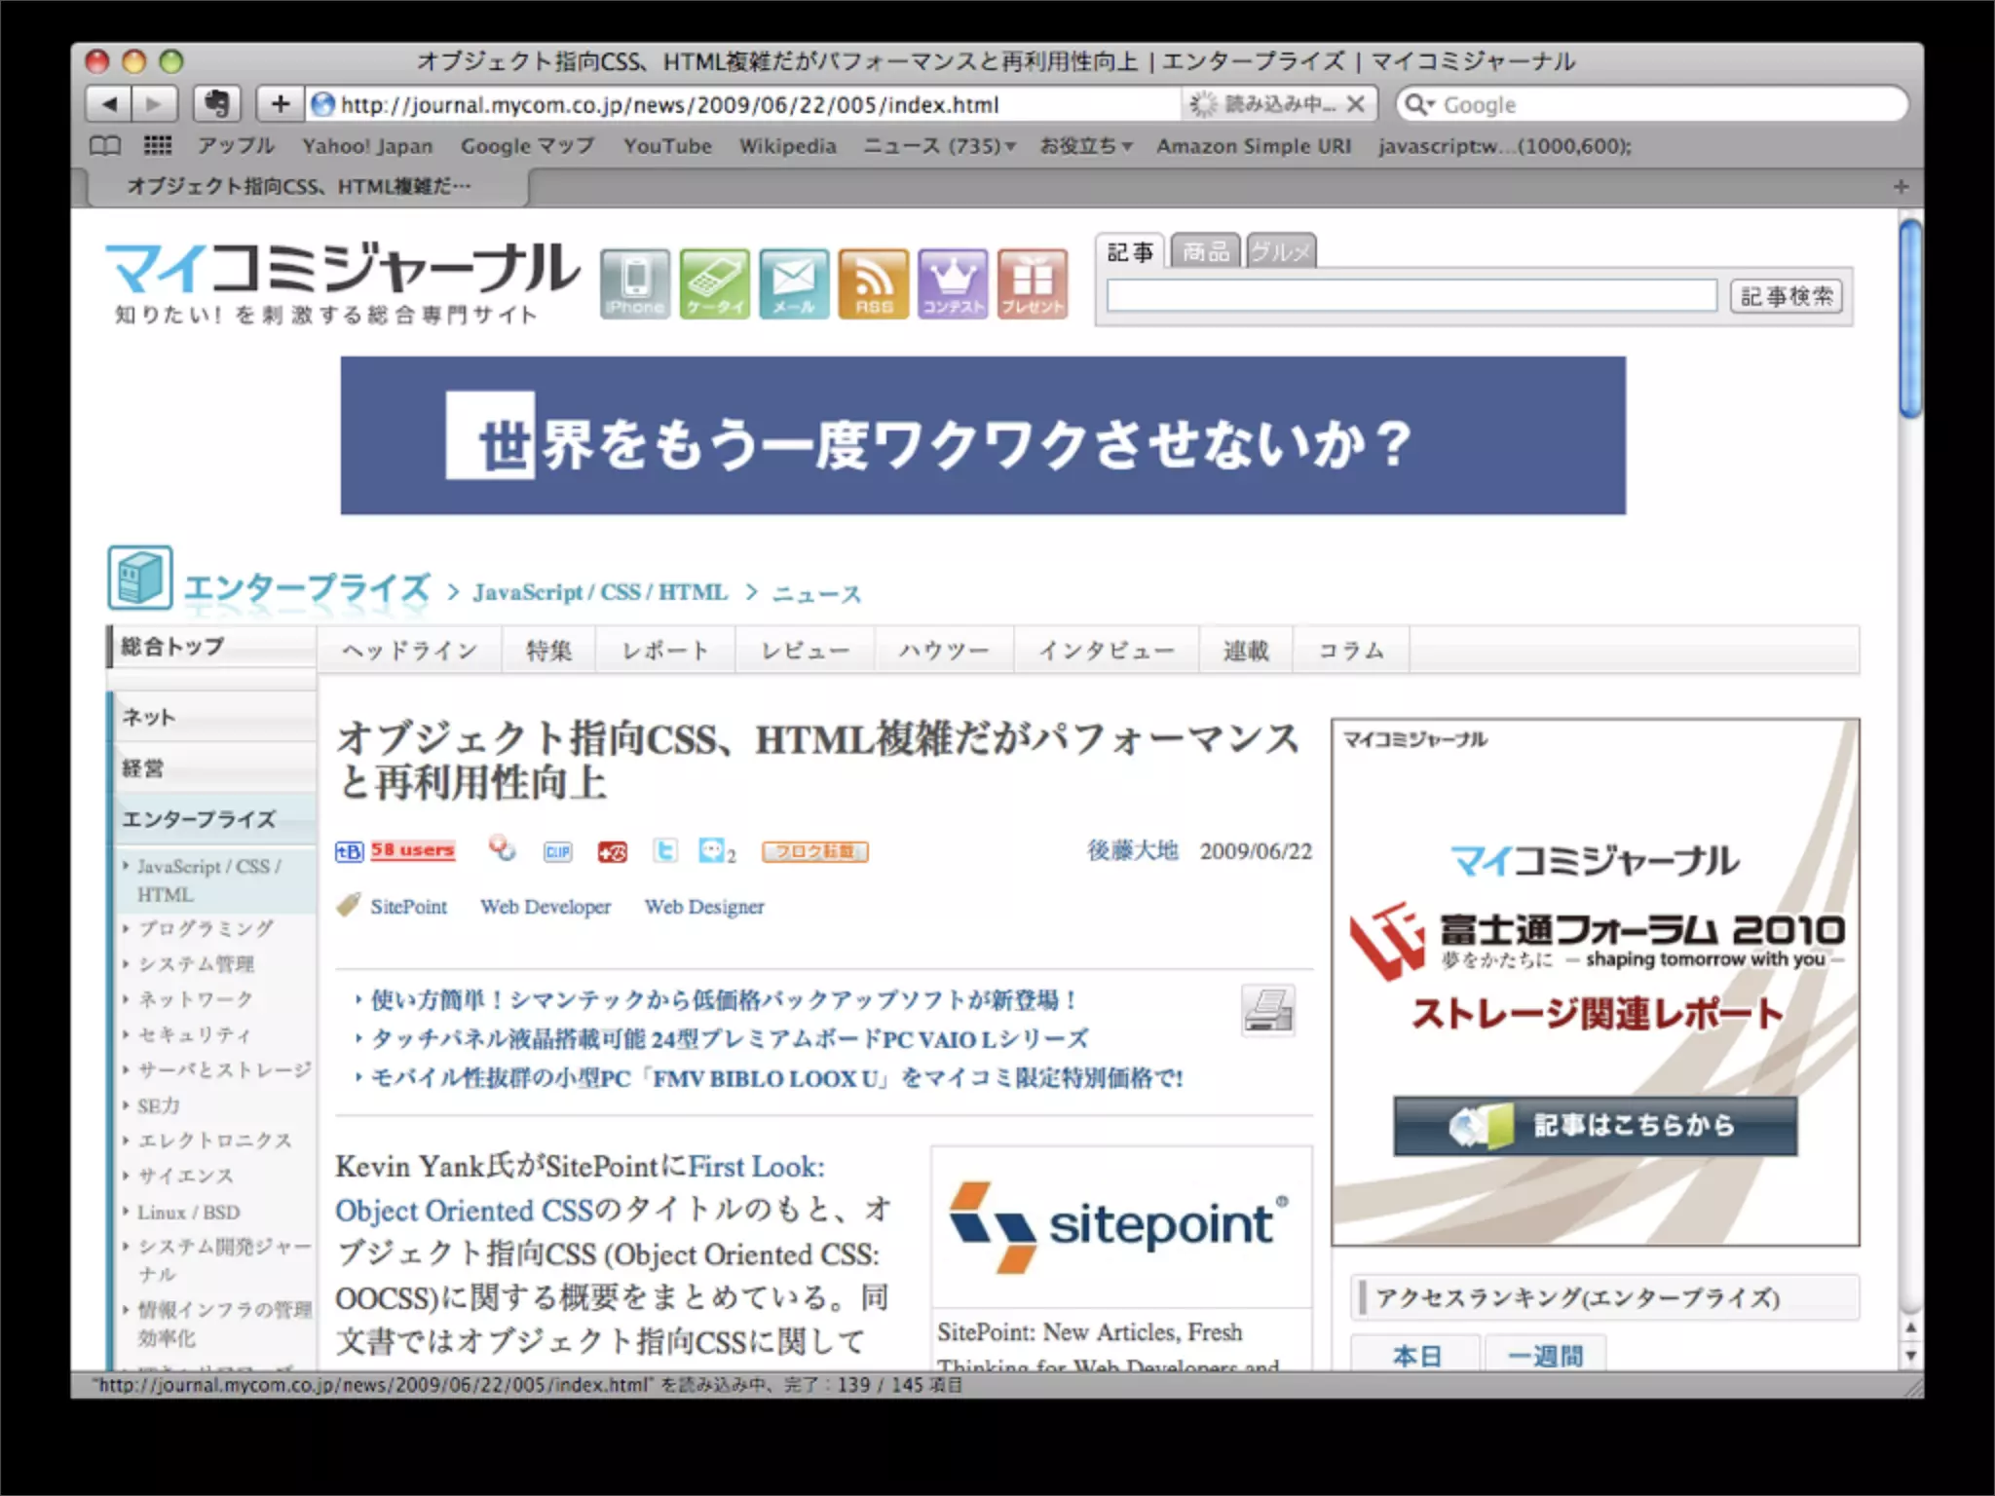The image size is (1995, 1496).
Task: Switch to the 商品 search tab
Action: 1205,252
